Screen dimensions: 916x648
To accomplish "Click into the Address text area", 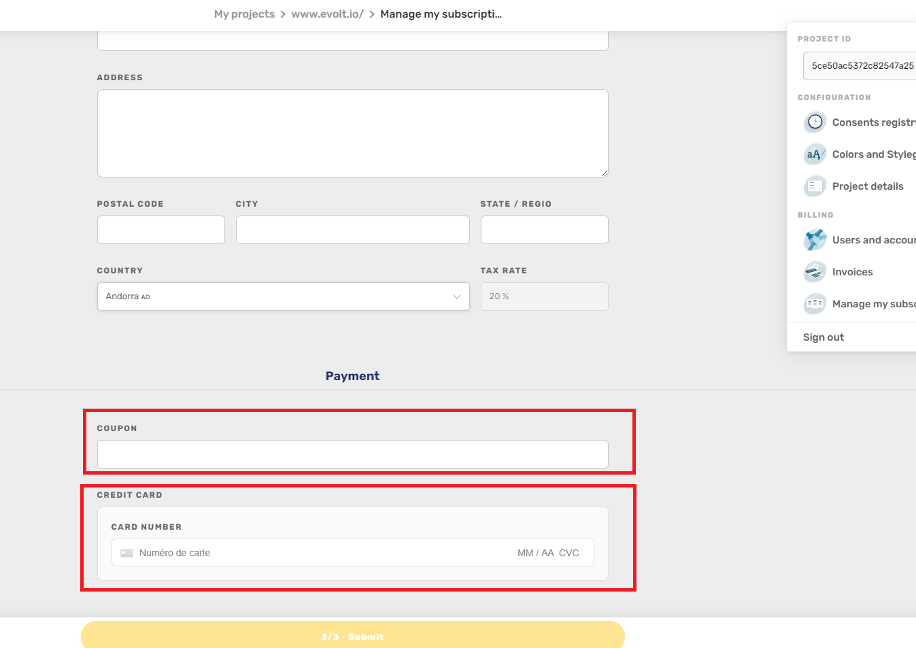I will click(352, 133).
